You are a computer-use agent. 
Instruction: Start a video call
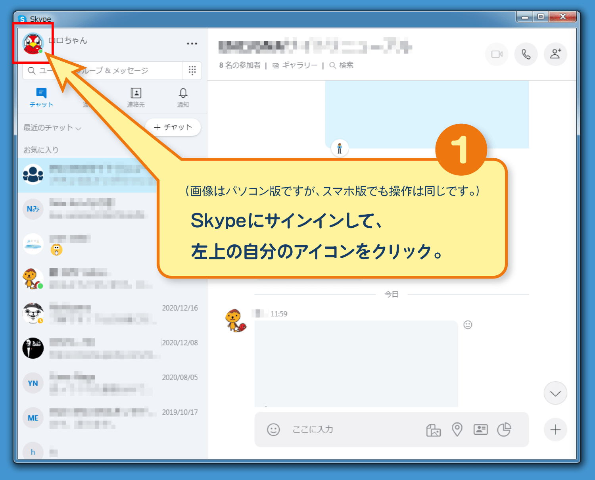(x=497, y=54)
